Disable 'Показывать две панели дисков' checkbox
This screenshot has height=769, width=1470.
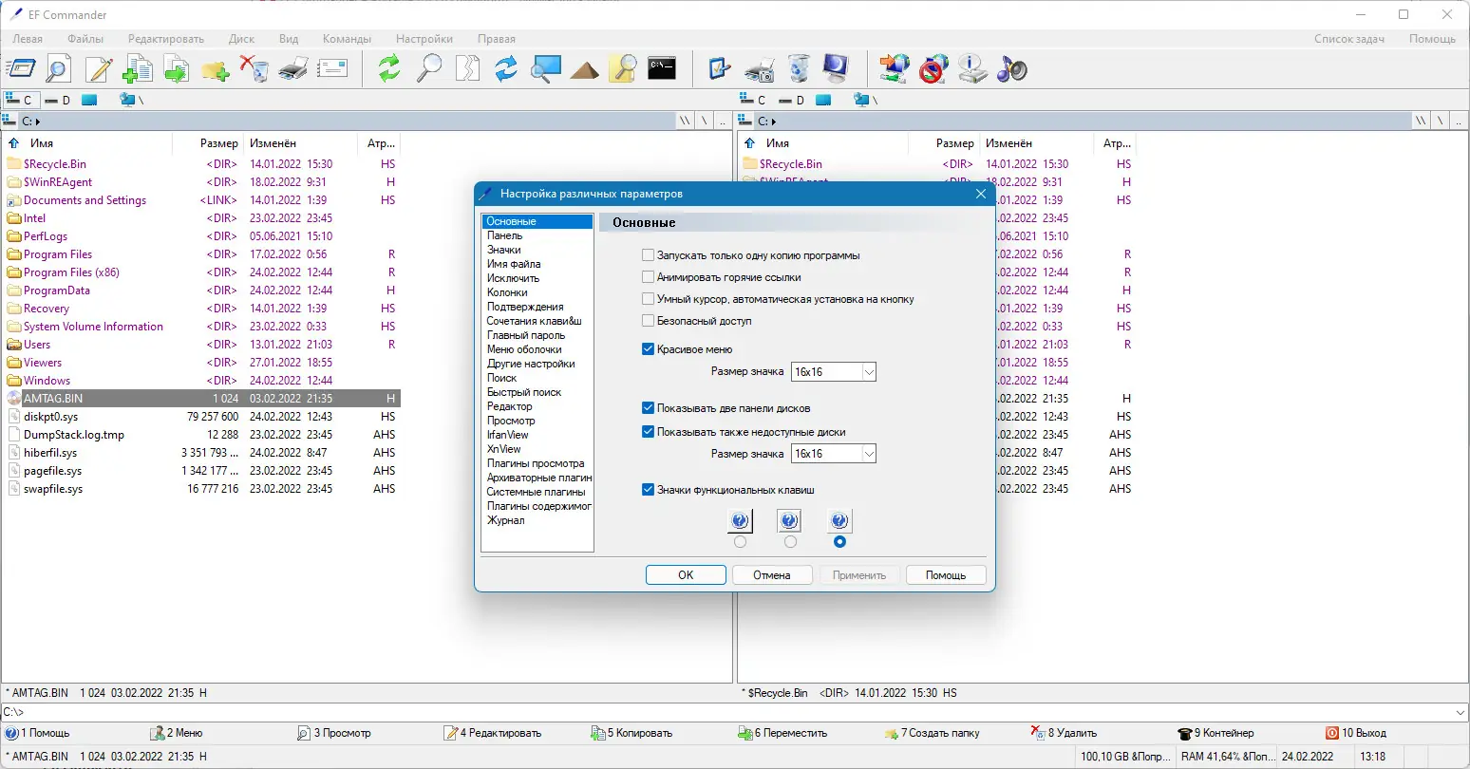(648, 408)
